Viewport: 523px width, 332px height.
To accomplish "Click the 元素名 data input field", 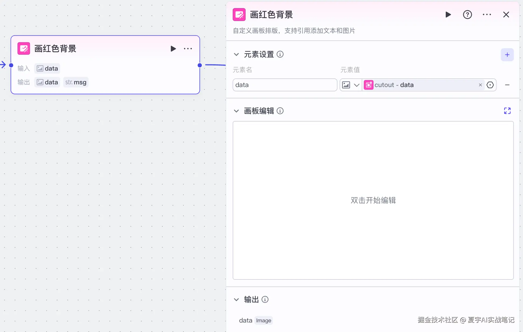I will (285, 85).
